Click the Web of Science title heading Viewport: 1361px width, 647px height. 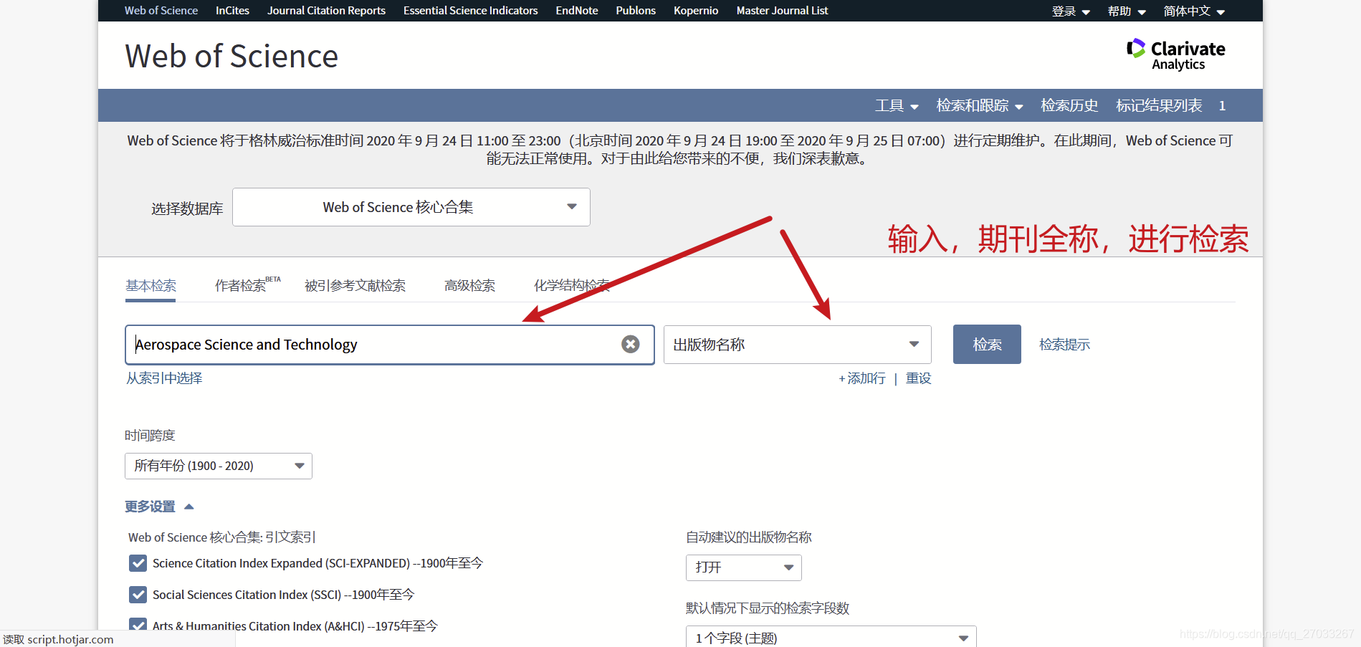pos(231,56)
